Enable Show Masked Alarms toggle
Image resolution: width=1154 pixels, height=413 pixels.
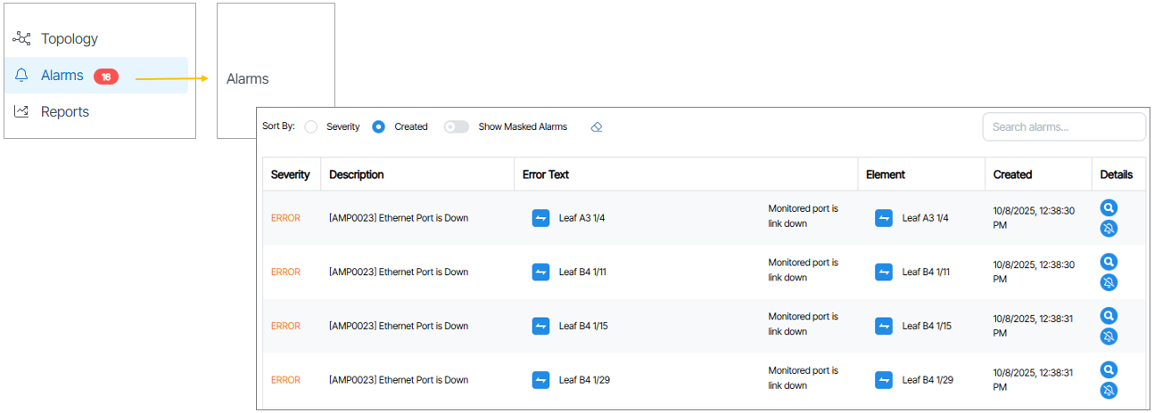click(x=457, y=127)
